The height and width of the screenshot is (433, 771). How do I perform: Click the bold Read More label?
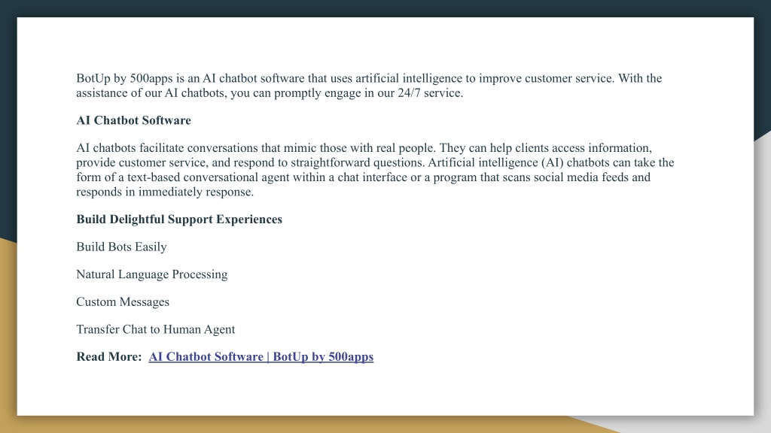click(x=108, y=357)
